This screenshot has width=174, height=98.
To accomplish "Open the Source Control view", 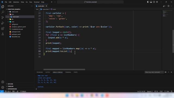I will click(3, 17).
